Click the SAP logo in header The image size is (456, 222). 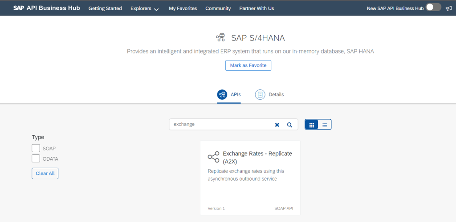19,8
